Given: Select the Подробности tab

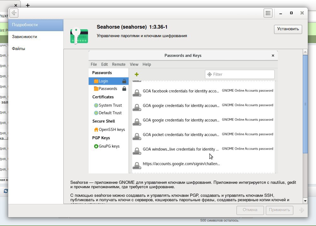Looking at the screenshot, I should tap(36, 25).
